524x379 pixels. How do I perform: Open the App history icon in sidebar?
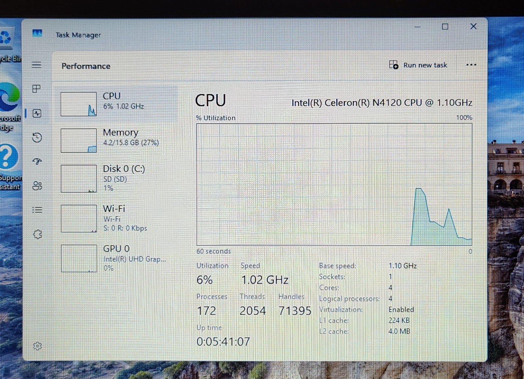[37, 138]
